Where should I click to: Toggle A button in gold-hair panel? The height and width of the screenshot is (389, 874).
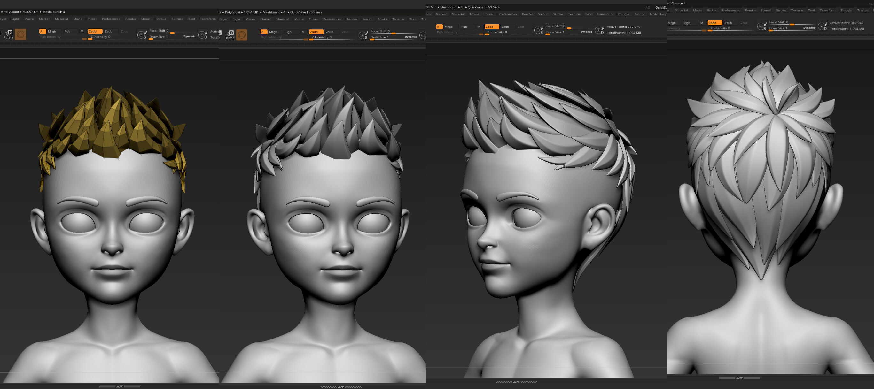point(42,31)
